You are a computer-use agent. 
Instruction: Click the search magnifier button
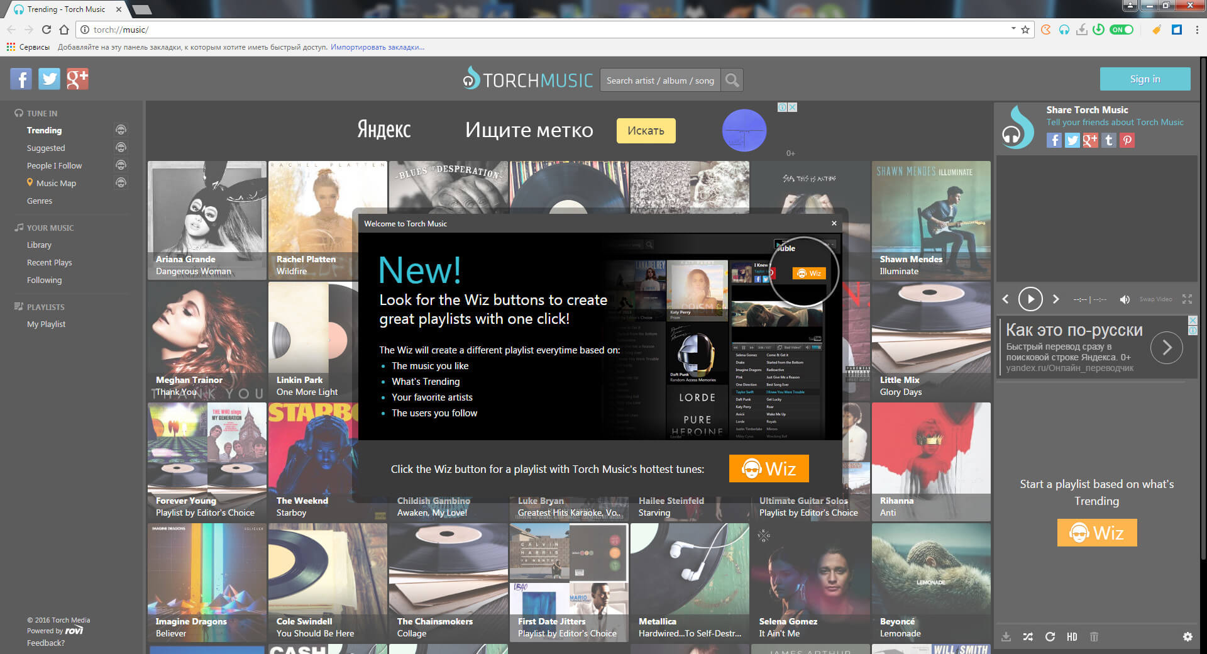click(732, 80)
